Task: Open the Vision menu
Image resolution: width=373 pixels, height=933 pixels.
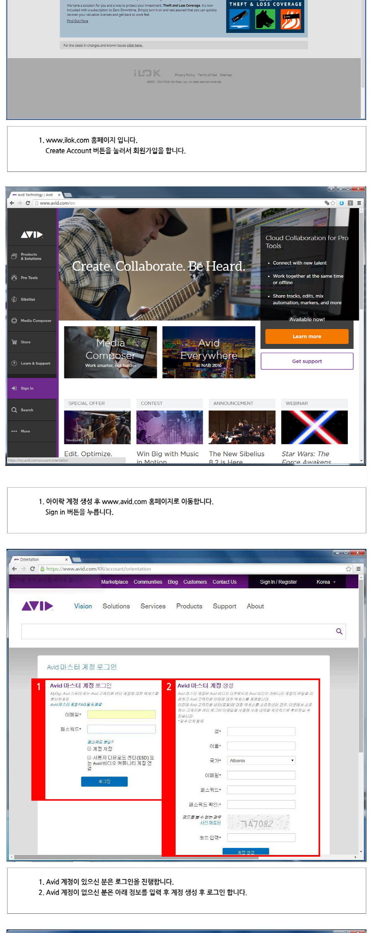Action: (83, 606)
